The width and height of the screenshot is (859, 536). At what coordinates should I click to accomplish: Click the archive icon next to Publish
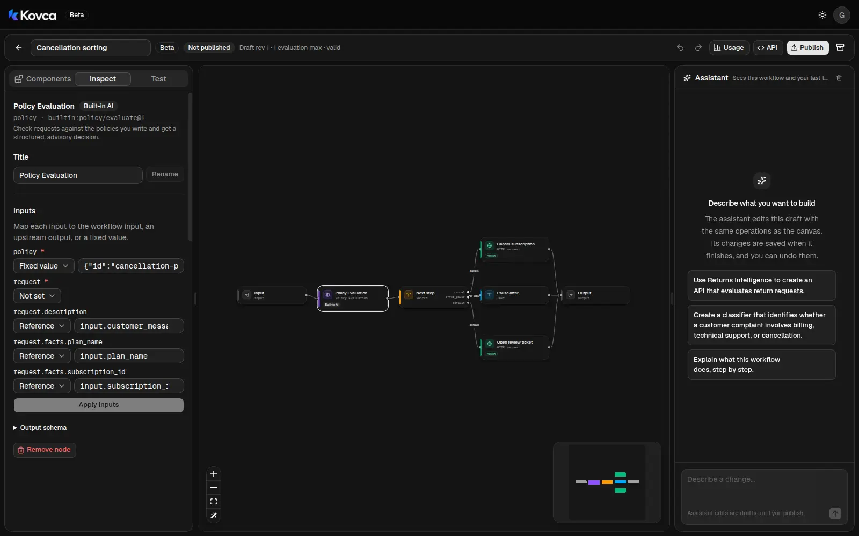[840, 48]
